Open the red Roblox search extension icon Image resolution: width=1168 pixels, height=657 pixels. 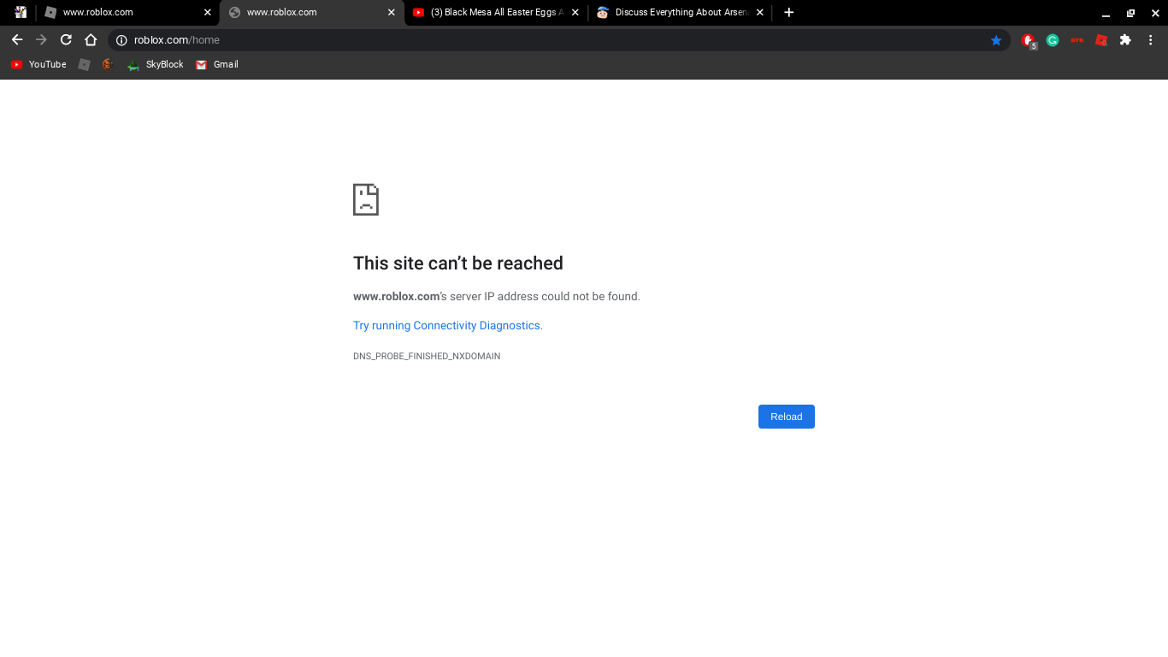(1101, 40)
